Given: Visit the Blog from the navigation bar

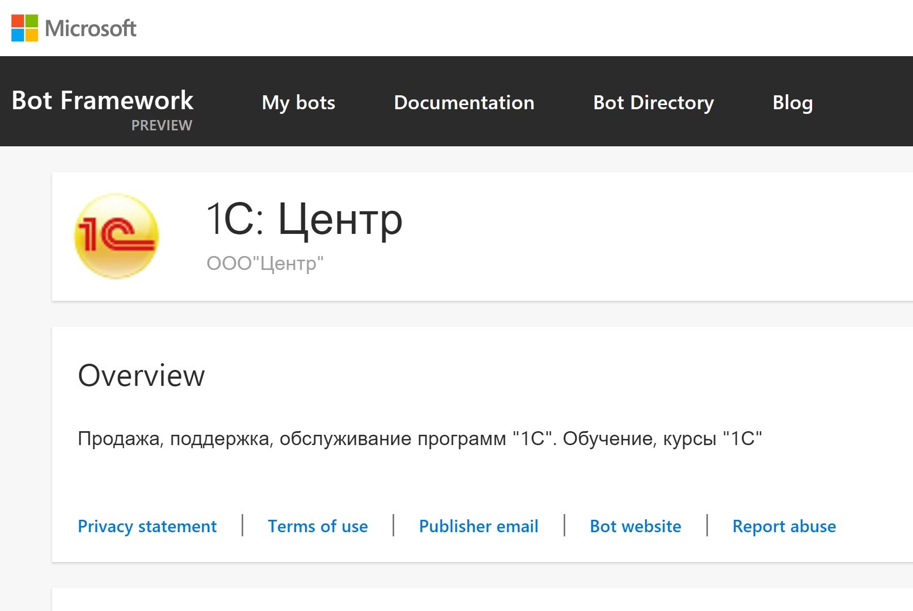Looking at the screenshot, I should [792, 103].
